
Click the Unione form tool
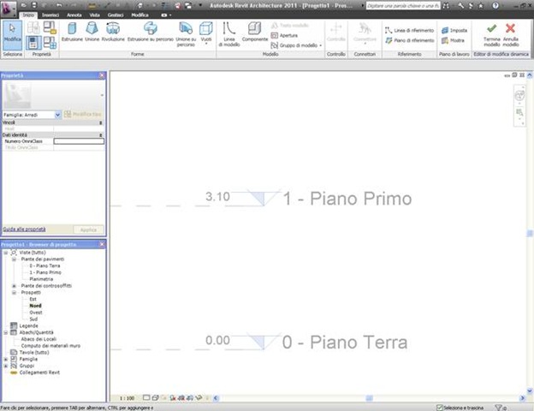(92, 33)
